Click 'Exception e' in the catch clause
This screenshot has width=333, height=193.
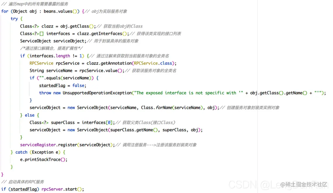click(45, 152)
